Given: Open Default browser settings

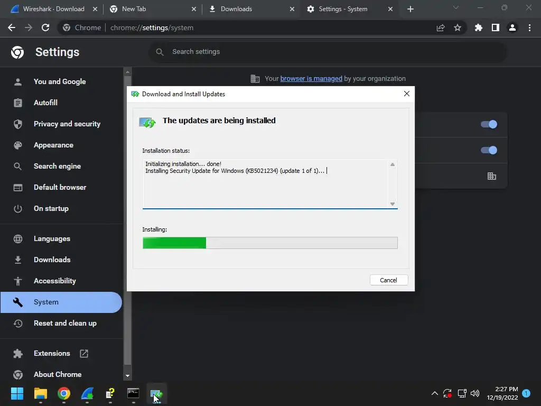Looking at the screenshot, I should (60, 187).
